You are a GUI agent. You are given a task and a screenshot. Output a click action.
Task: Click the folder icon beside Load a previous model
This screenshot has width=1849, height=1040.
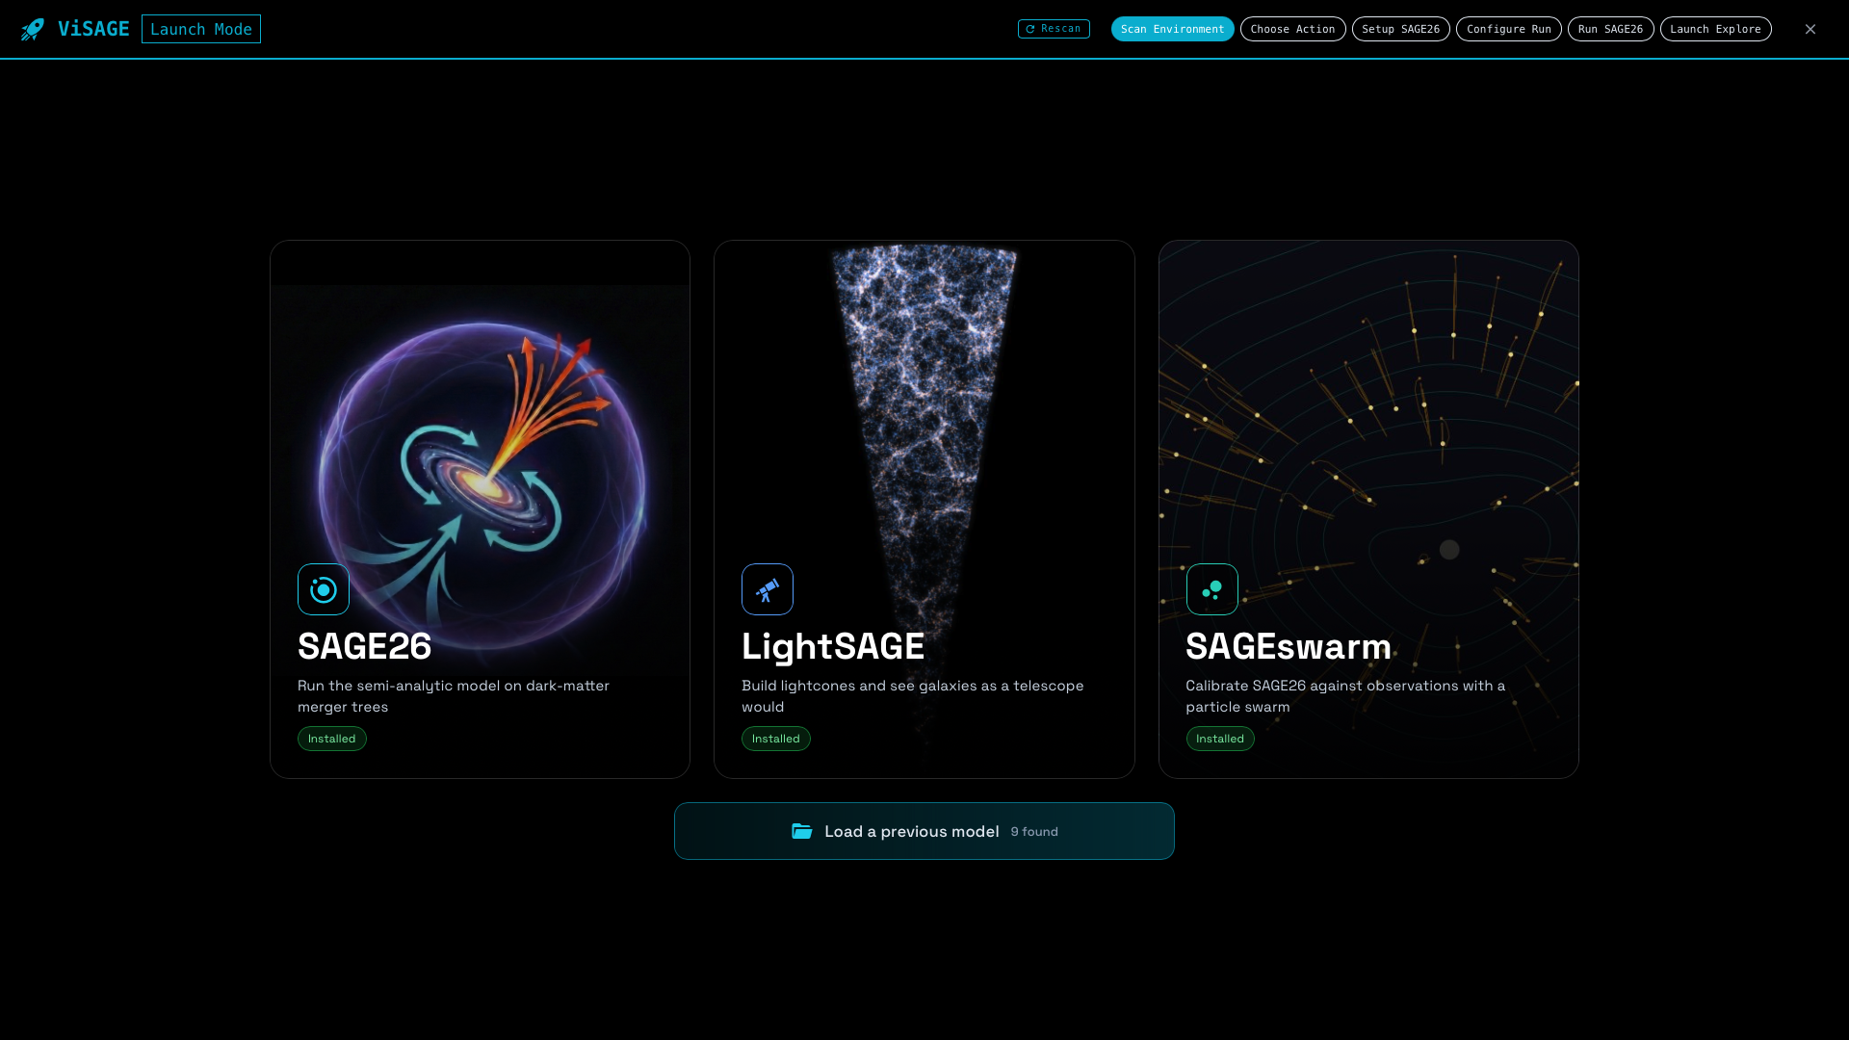(x=802, y=831)
